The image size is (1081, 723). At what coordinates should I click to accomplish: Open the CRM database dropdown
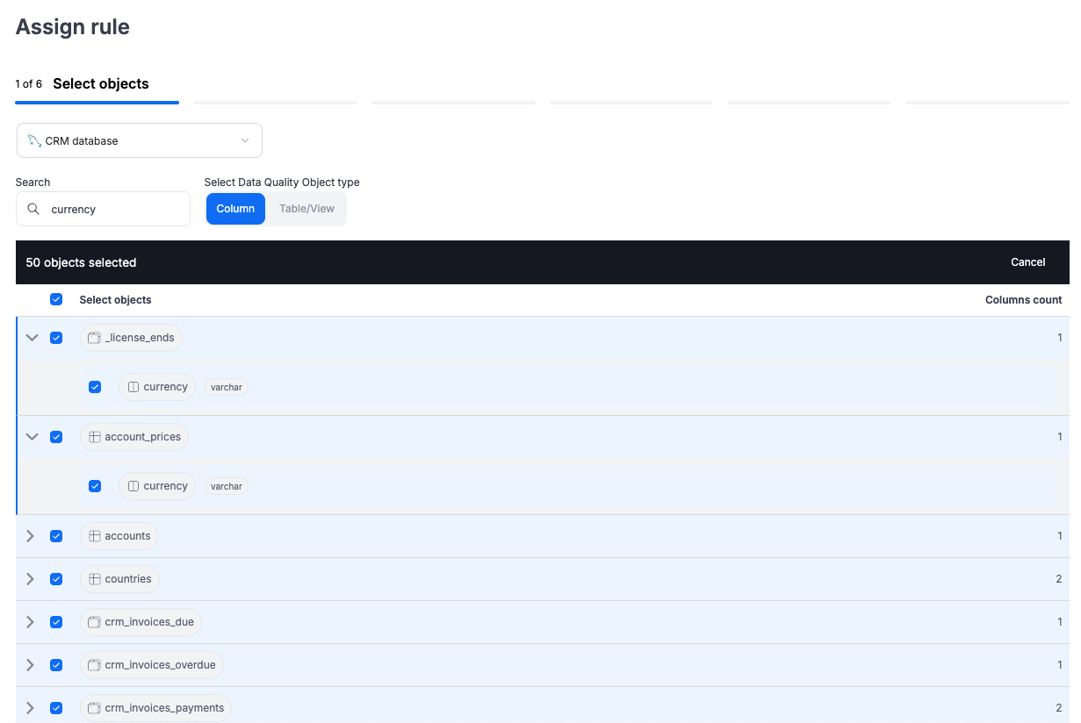(x=140, y=140)
